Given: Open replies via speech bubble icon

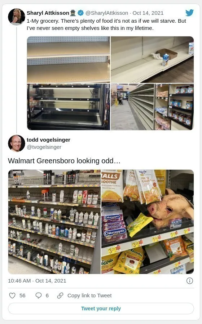Looking at the screenshot, I should (x=39, y=296).
